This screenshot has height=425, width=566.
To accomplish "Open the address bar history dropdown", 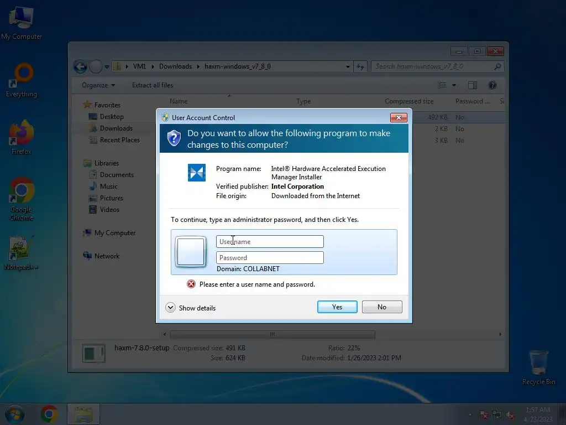I will tap(348, 66).
